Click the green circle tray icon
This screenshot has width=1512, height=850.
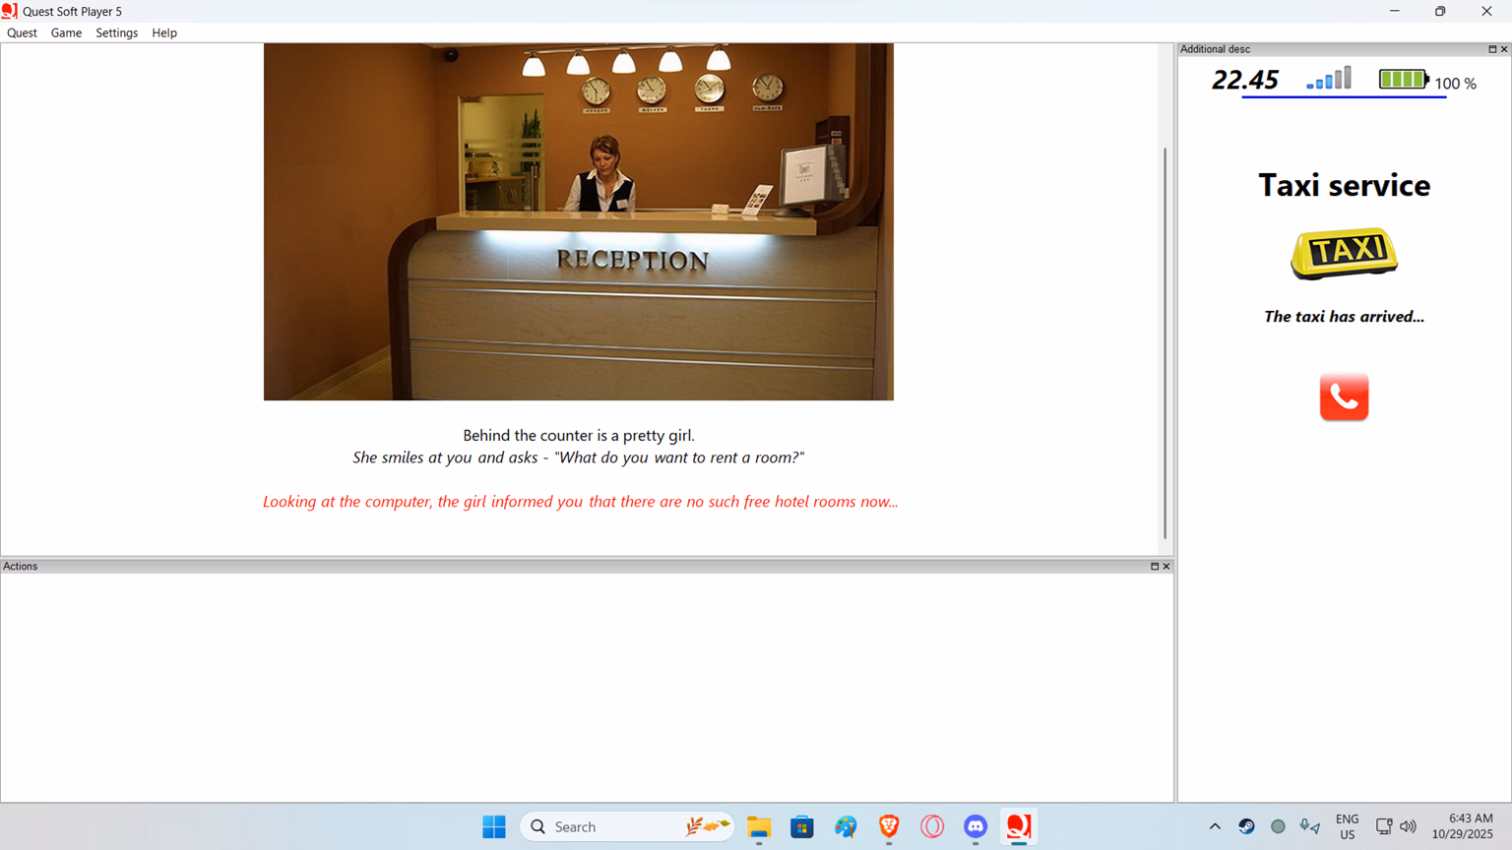click(x=1278, y=826)
